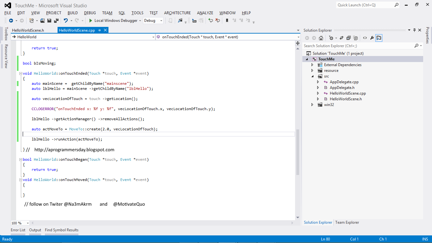Click the Solution Explorer Home icon
This screenshot has height=243, width=432.
(x=321, y=38)
